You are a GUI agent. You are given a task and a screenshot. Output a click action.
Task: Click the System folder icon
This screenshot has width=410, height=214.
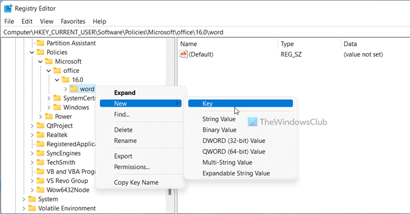pos(32,199)
